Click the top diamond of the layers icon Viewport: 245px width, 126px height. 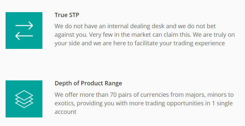(x=24, y=95)
